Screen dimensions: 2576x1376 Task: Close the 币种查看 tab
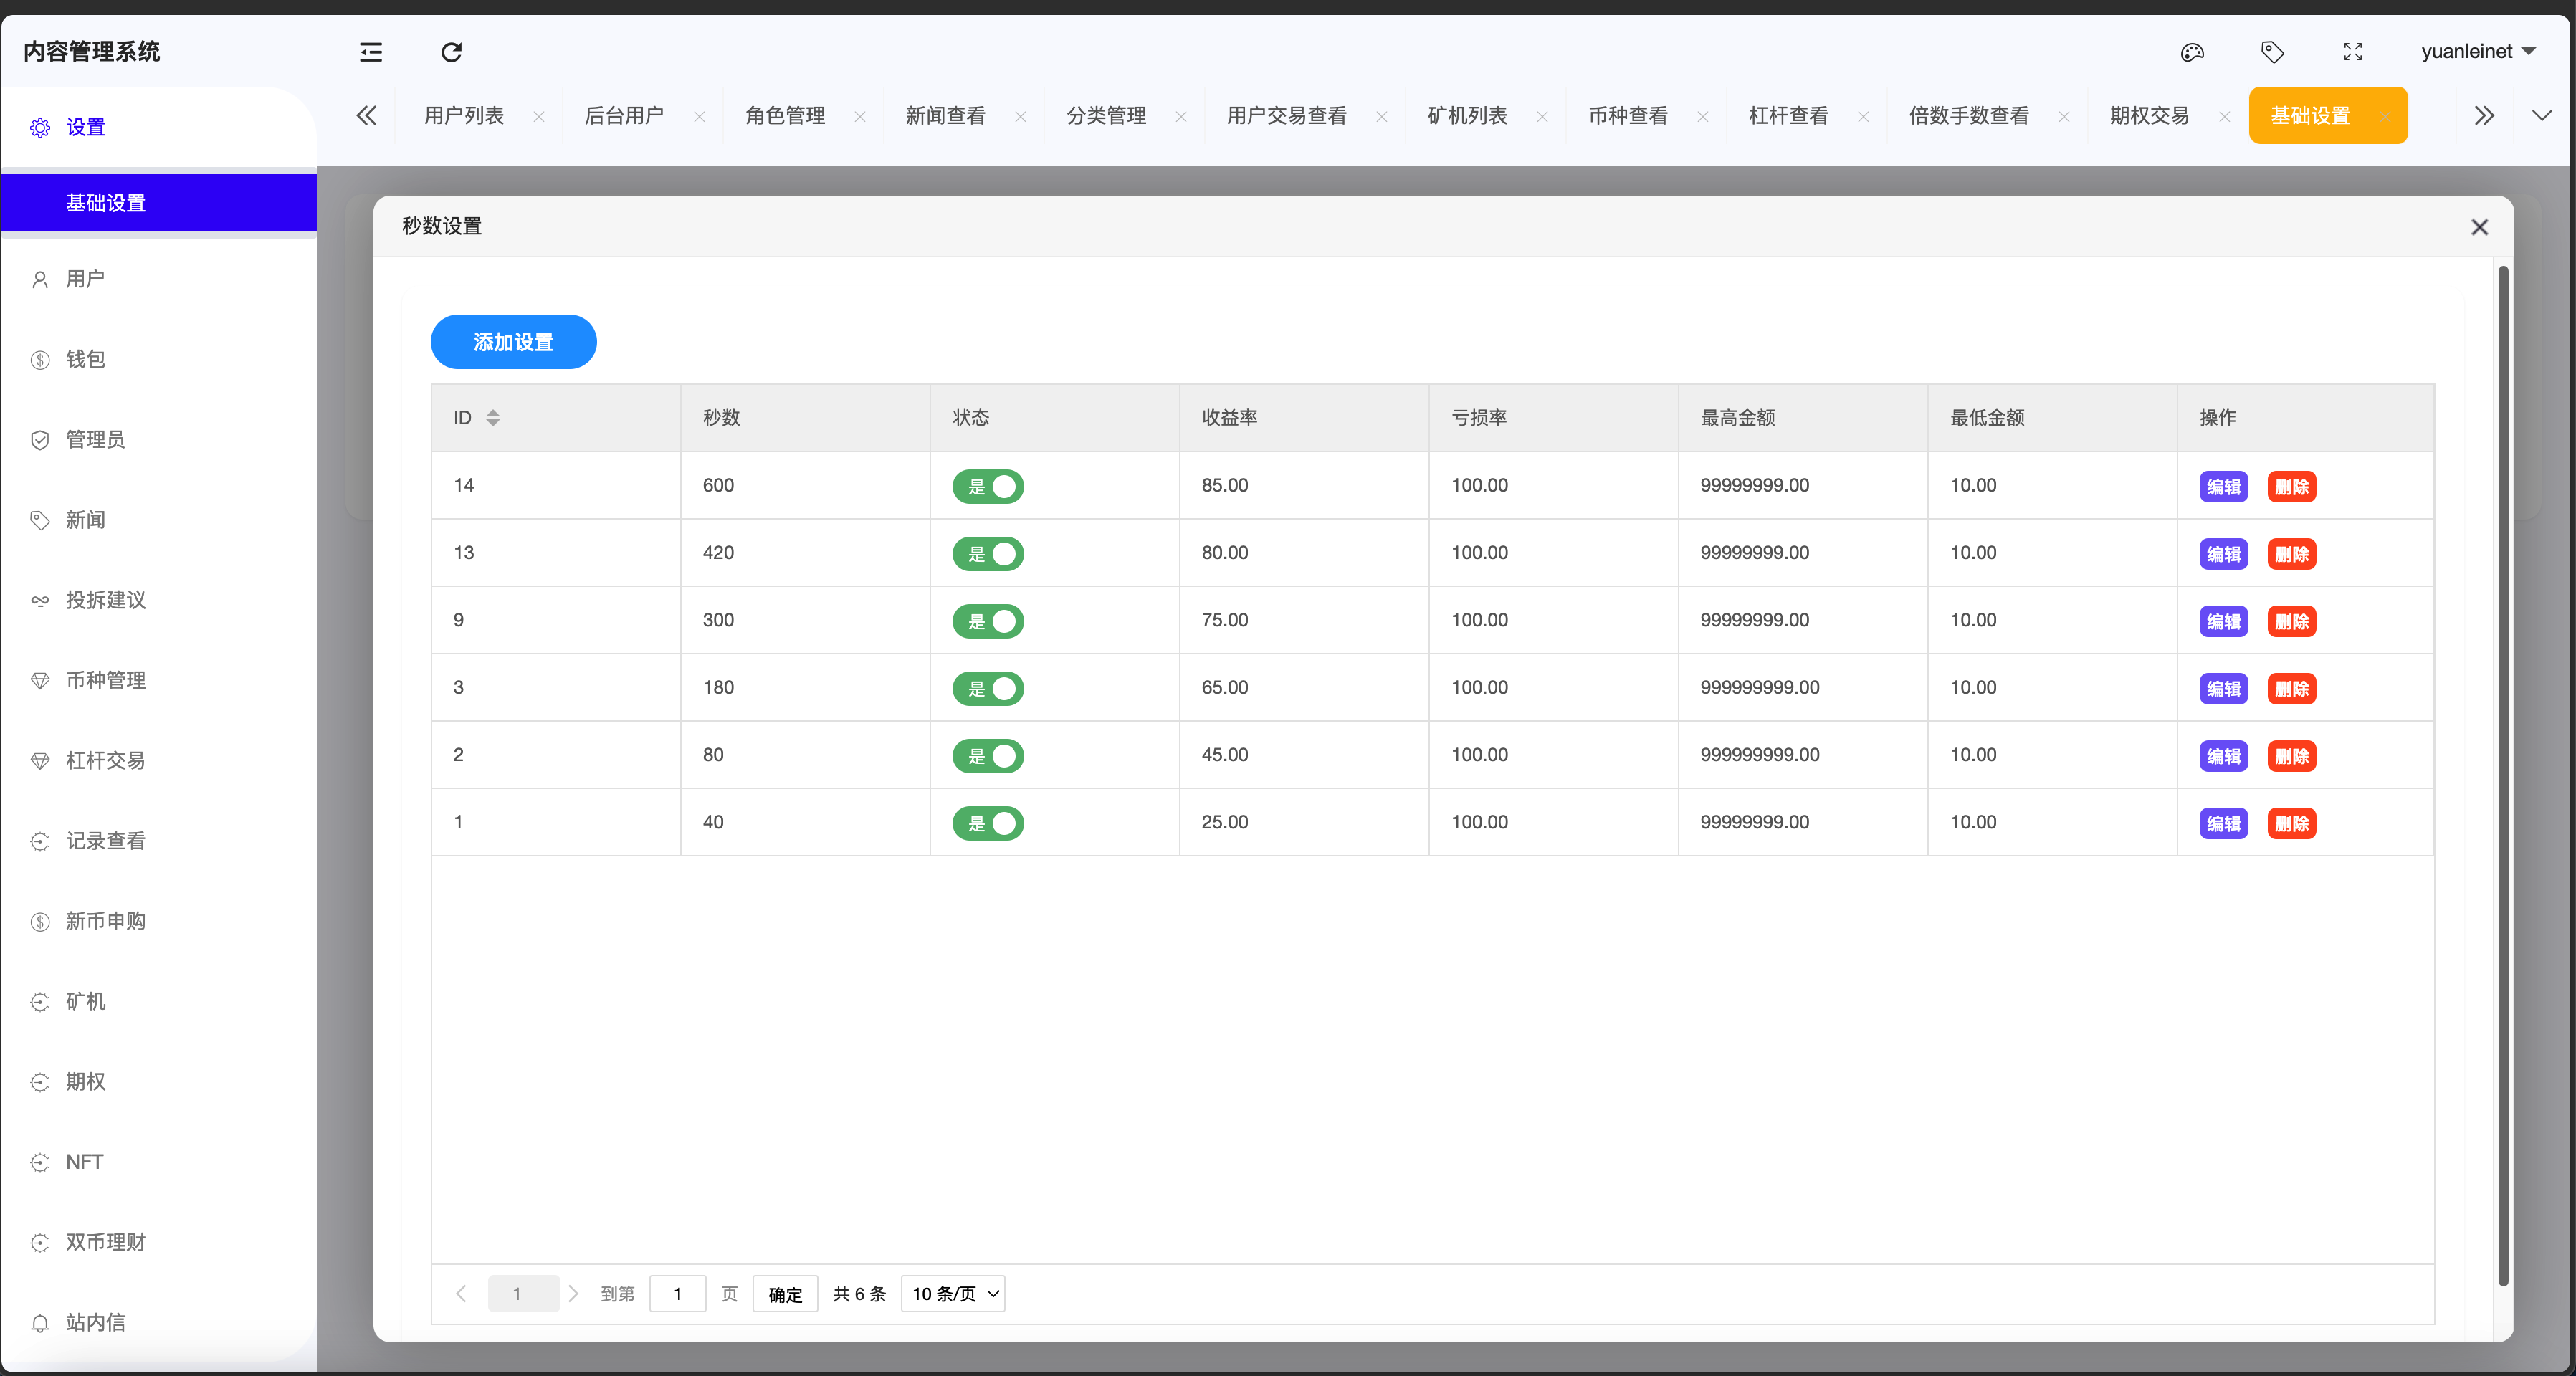1703,117
